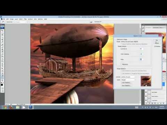Toggle the Preview checkbox in Match Color

155,46
